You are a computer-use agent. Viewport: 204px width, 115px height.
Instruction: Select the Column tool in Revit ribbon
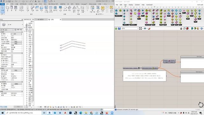click(x=28, y=9)
